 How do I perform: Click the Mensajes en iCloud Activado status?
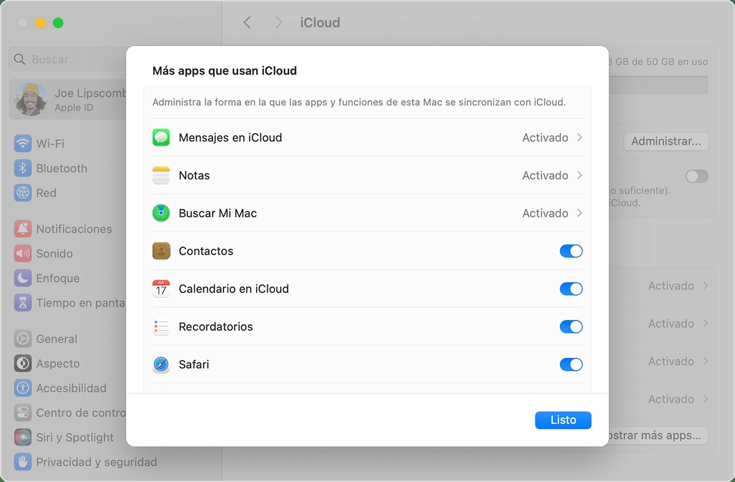click(545, 138)
